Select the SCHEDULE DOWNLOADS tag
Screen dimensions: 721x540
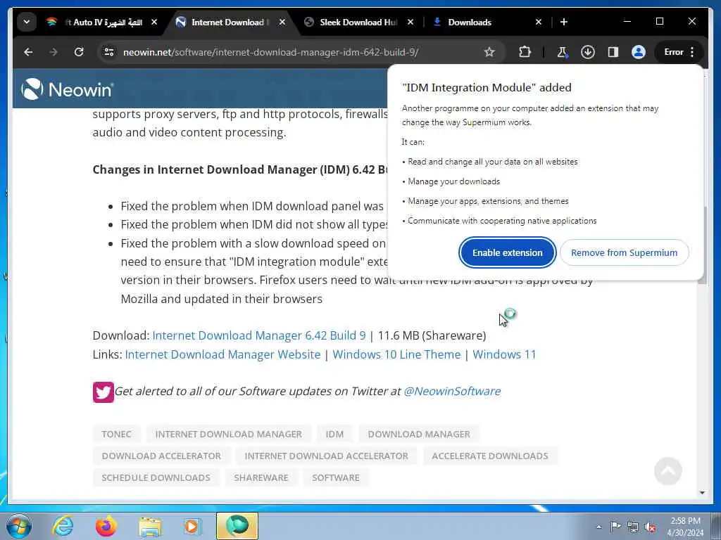click(156, 477)
